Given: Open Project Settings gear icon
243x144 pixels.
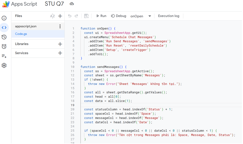Looking at the screenshot, I should tap(4, 65).
